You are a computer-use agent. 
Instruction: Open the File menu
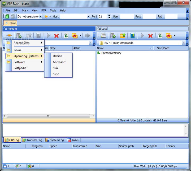tap(8, 11)
